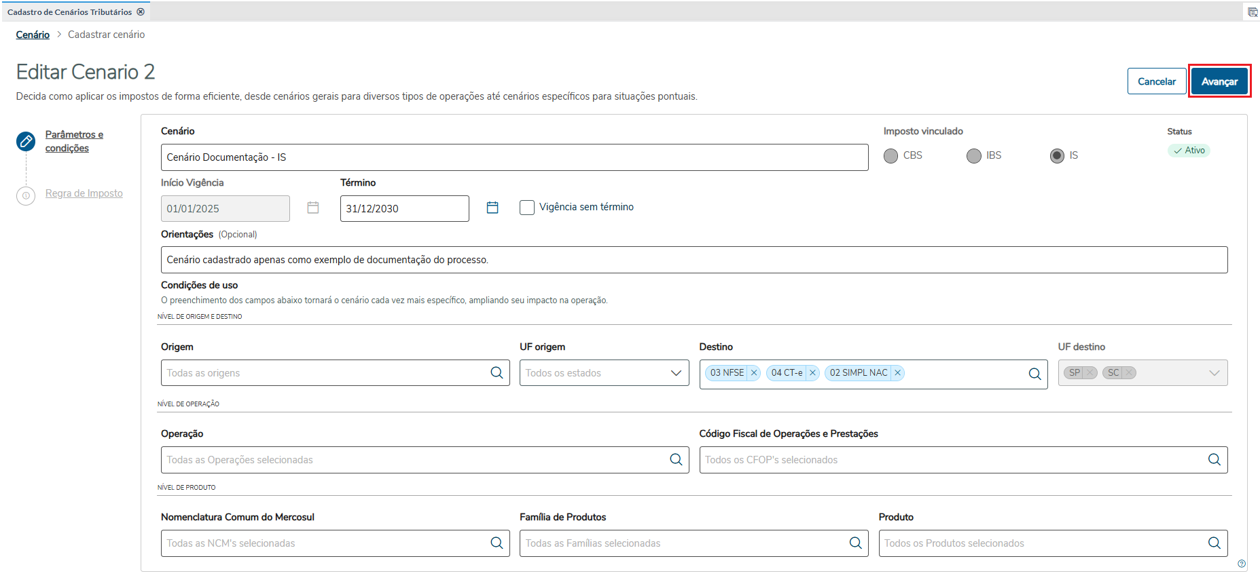Click the Destino search magnifier icon

click(x=1034, y=374)
